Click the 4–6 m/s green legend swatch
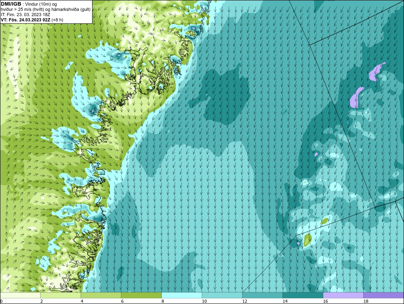The width and height of the screenshot is (404, 304). (x=101, y=295)
